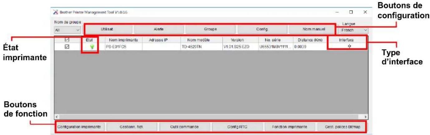430x135 pixels.
Task: Maximize the Brother Printer Management Tool window
Action: (x=351, y=12)
